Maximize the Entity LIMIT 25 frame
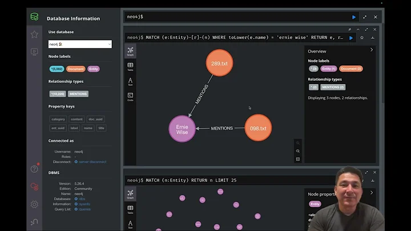 pyautogui.click(x=366, y=172)
